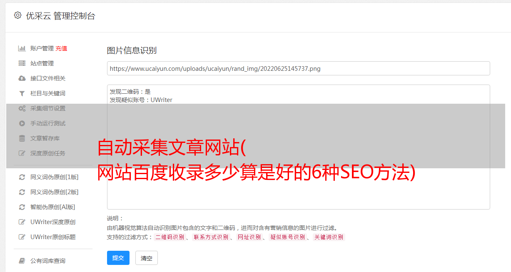Open 接口文件相关 menu item
Image resolution: width=511 pixels, height=272 pixels.
coord(48,78)
